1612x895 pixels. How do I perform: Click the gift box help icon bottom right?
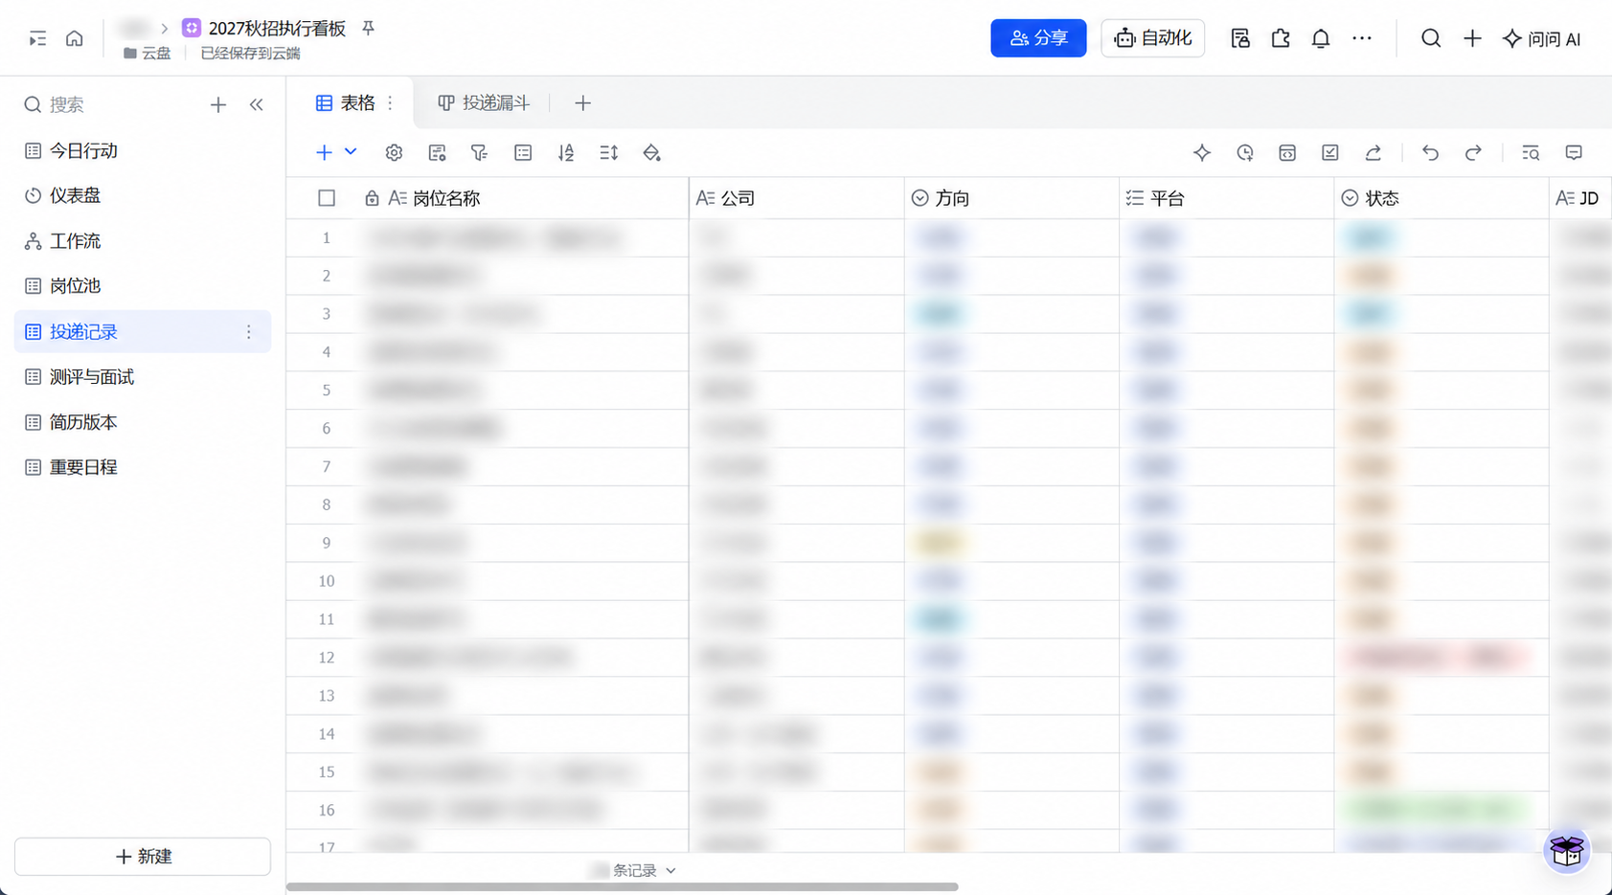click(x=1567, y=850)
